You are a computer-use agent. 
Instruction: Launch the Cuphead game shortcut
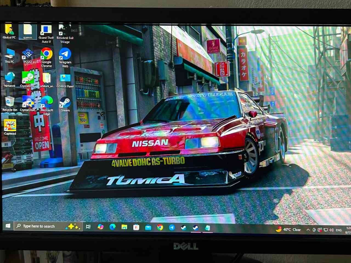coord(10,127)
